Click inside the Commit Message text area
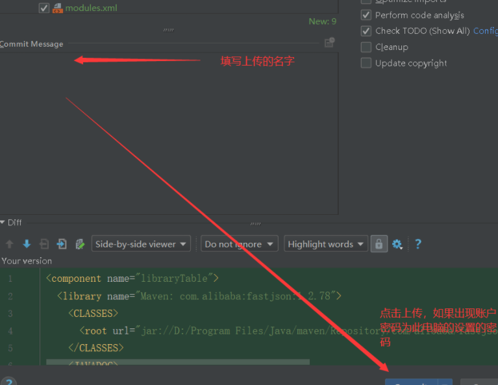 (x=169, y=133)
